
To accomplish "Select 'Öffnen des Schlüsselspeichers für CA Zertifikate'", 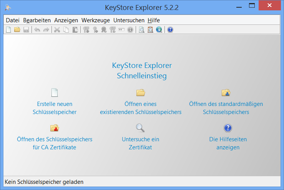I will pos(55,143).
